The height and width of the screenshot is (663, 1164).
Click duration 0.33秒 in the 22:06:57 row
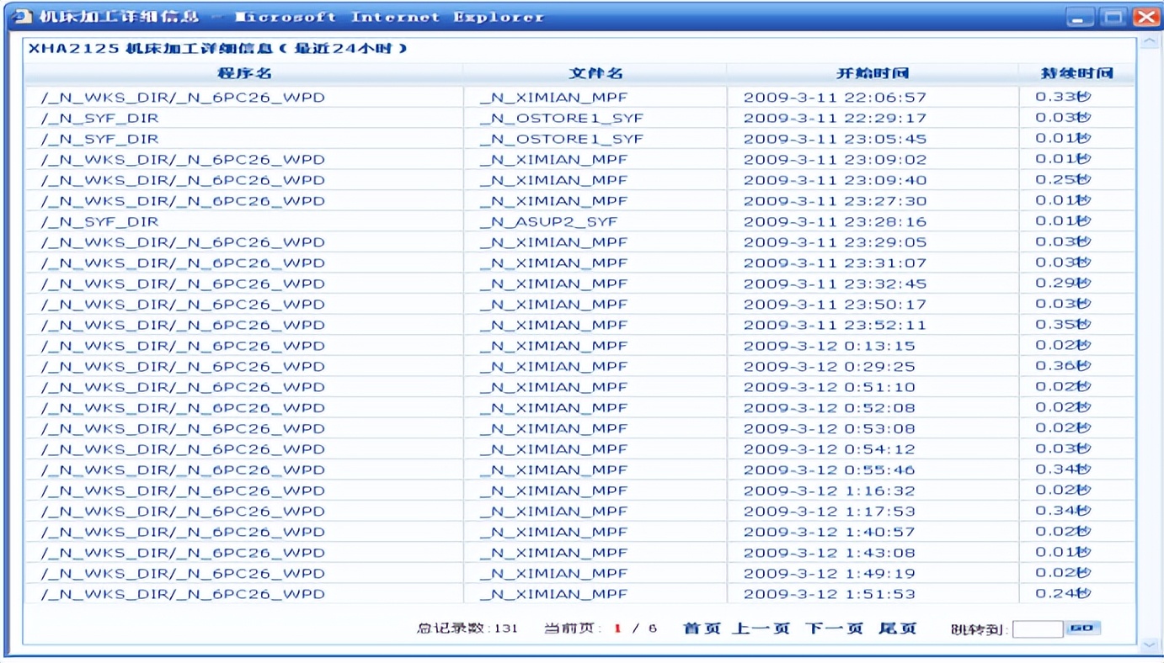[1063, 98]
